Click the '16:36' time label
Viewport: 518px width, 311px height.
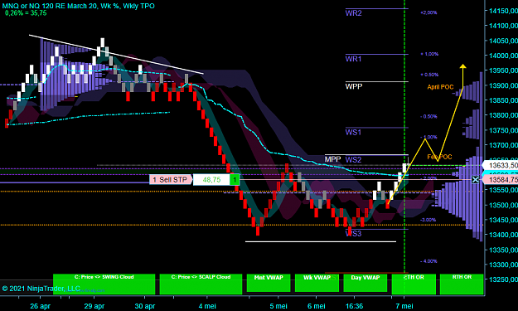pyautogui.click(x=354, y=306)
